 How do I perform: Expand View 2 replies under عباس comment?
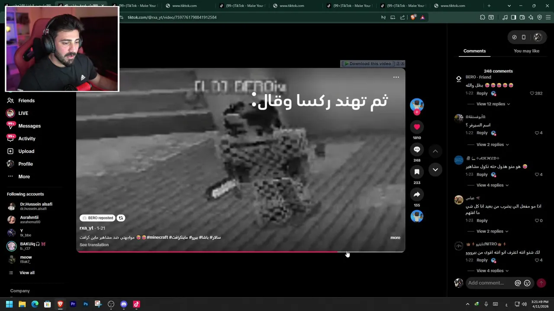(493, 232)
